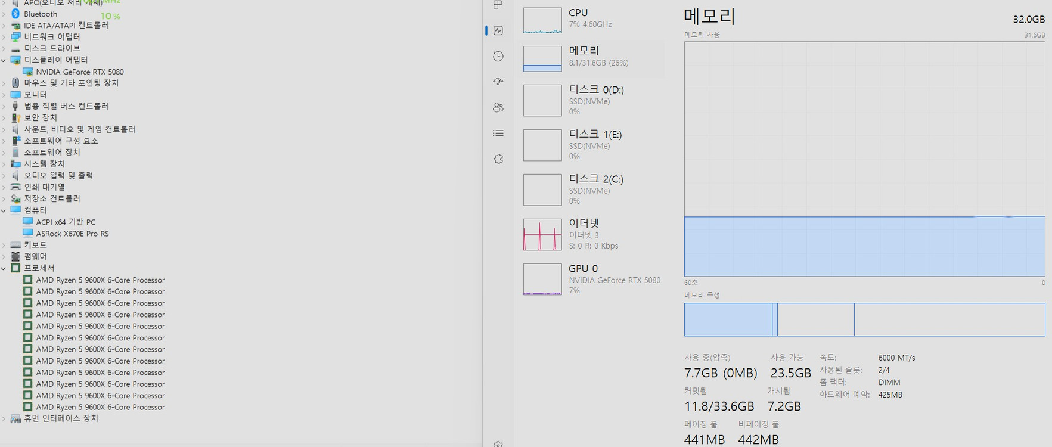
Task: Open the Services puzzle icon in Task Manager sidebar
Action: 498,159
